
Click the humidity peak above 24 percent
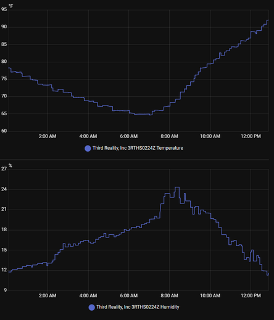pyautogui.click(x=177, y=187)
